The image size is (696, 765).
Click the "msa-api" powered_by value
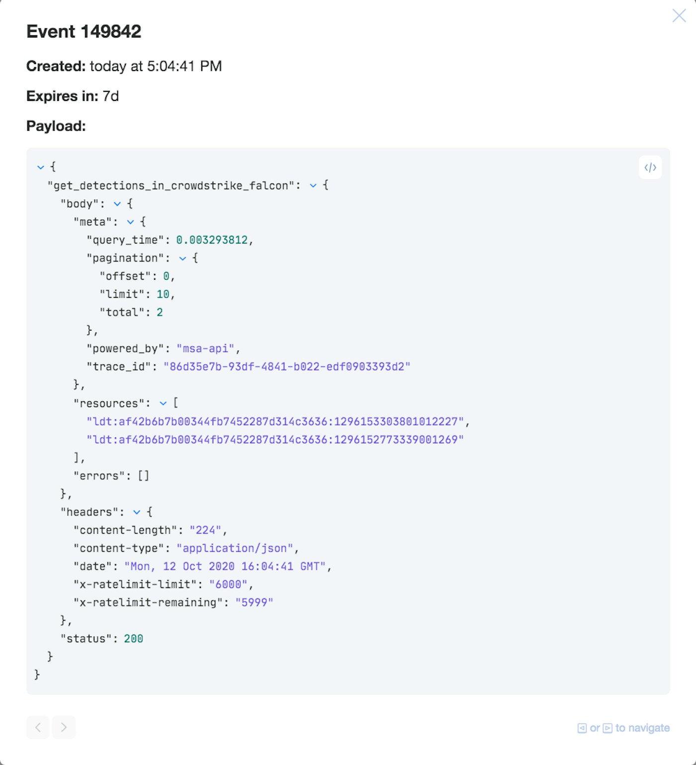[x=205, y=348]
